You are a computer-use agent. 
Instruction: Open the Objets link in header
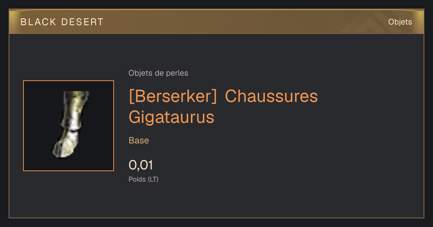(400, 22)
